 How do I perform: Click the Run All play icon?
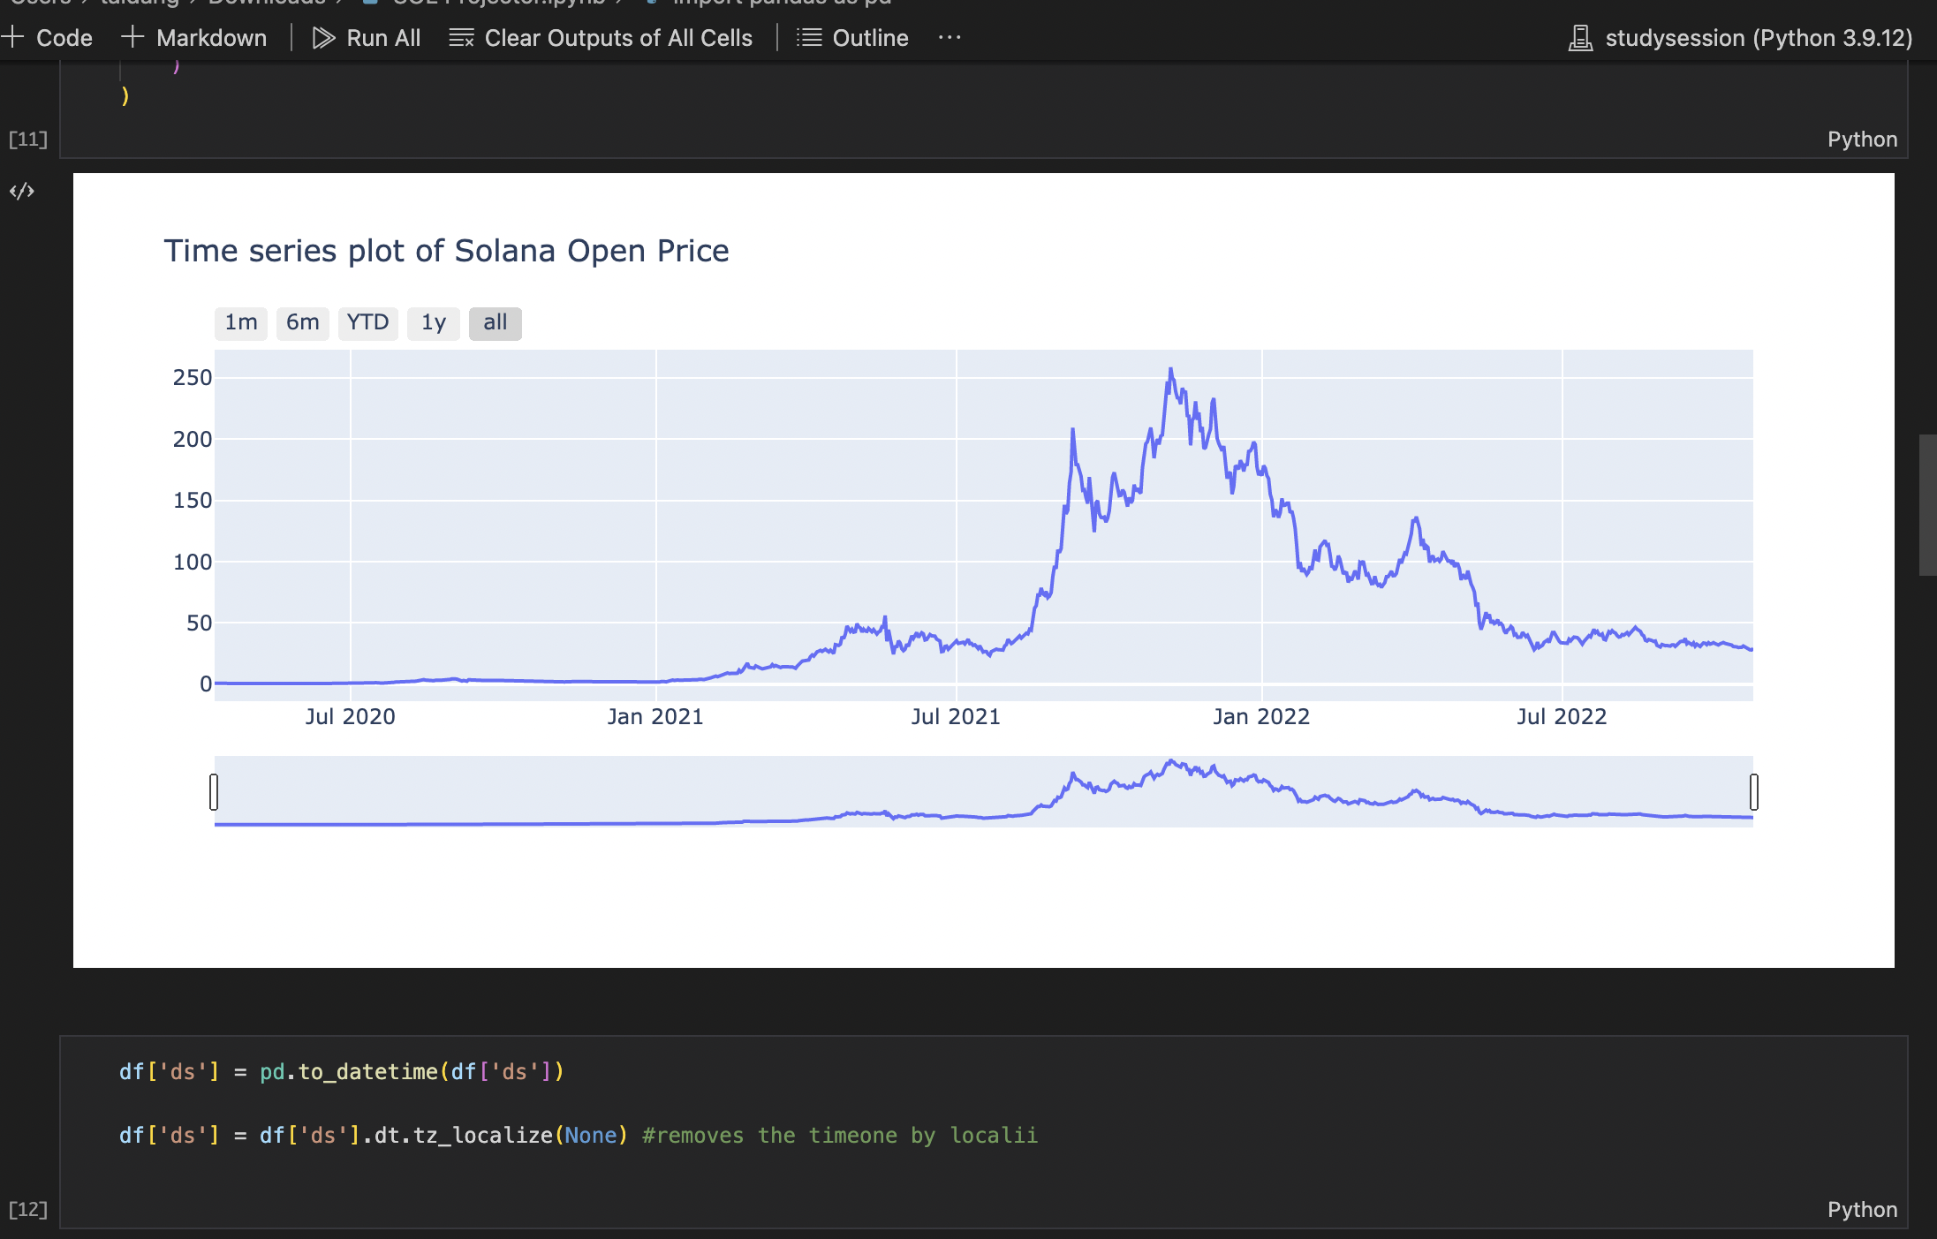(323, 38)
